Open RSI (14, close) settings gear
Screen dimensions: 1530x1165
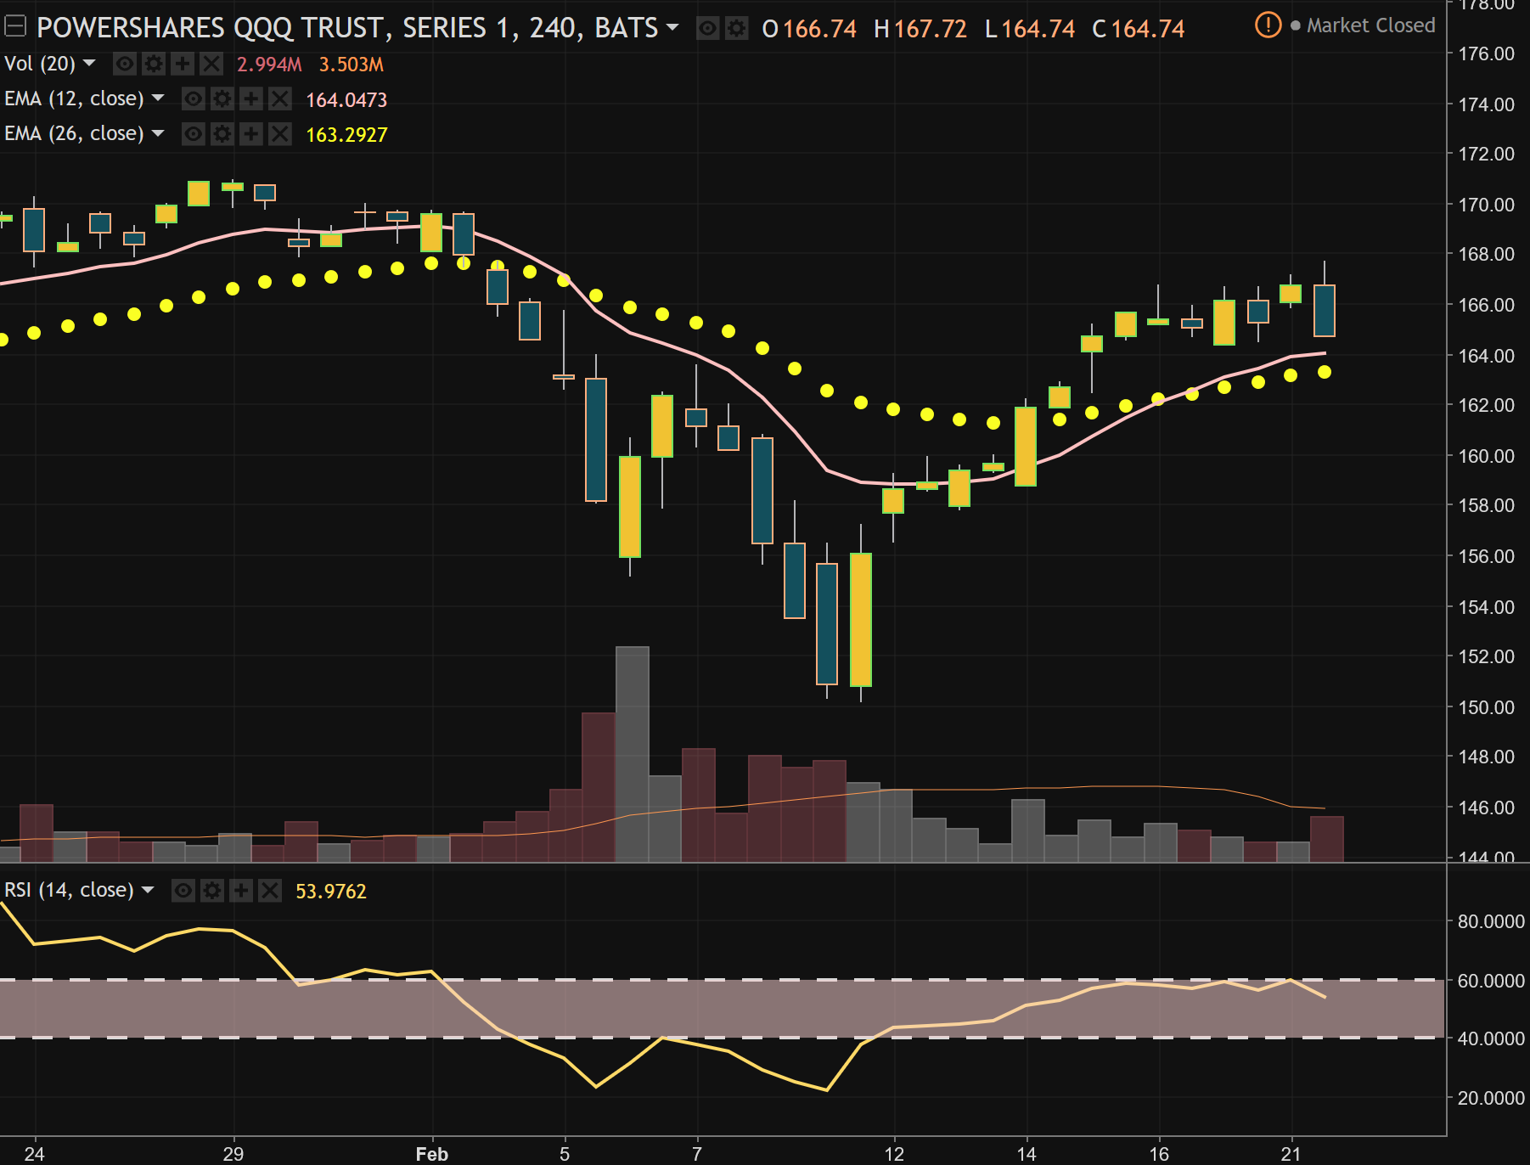tap(212, 890)
